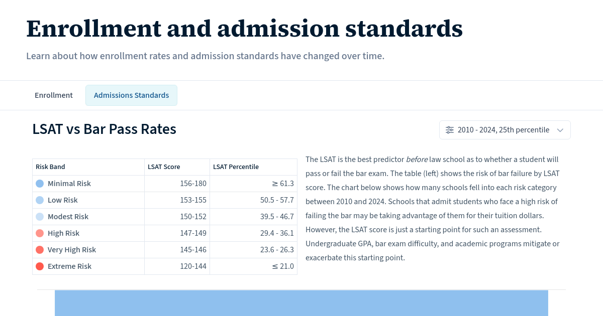Click the Very High Risk color dot
This screenshot has height=316, width=603.
pyautogui.click(x=40, y=250)
